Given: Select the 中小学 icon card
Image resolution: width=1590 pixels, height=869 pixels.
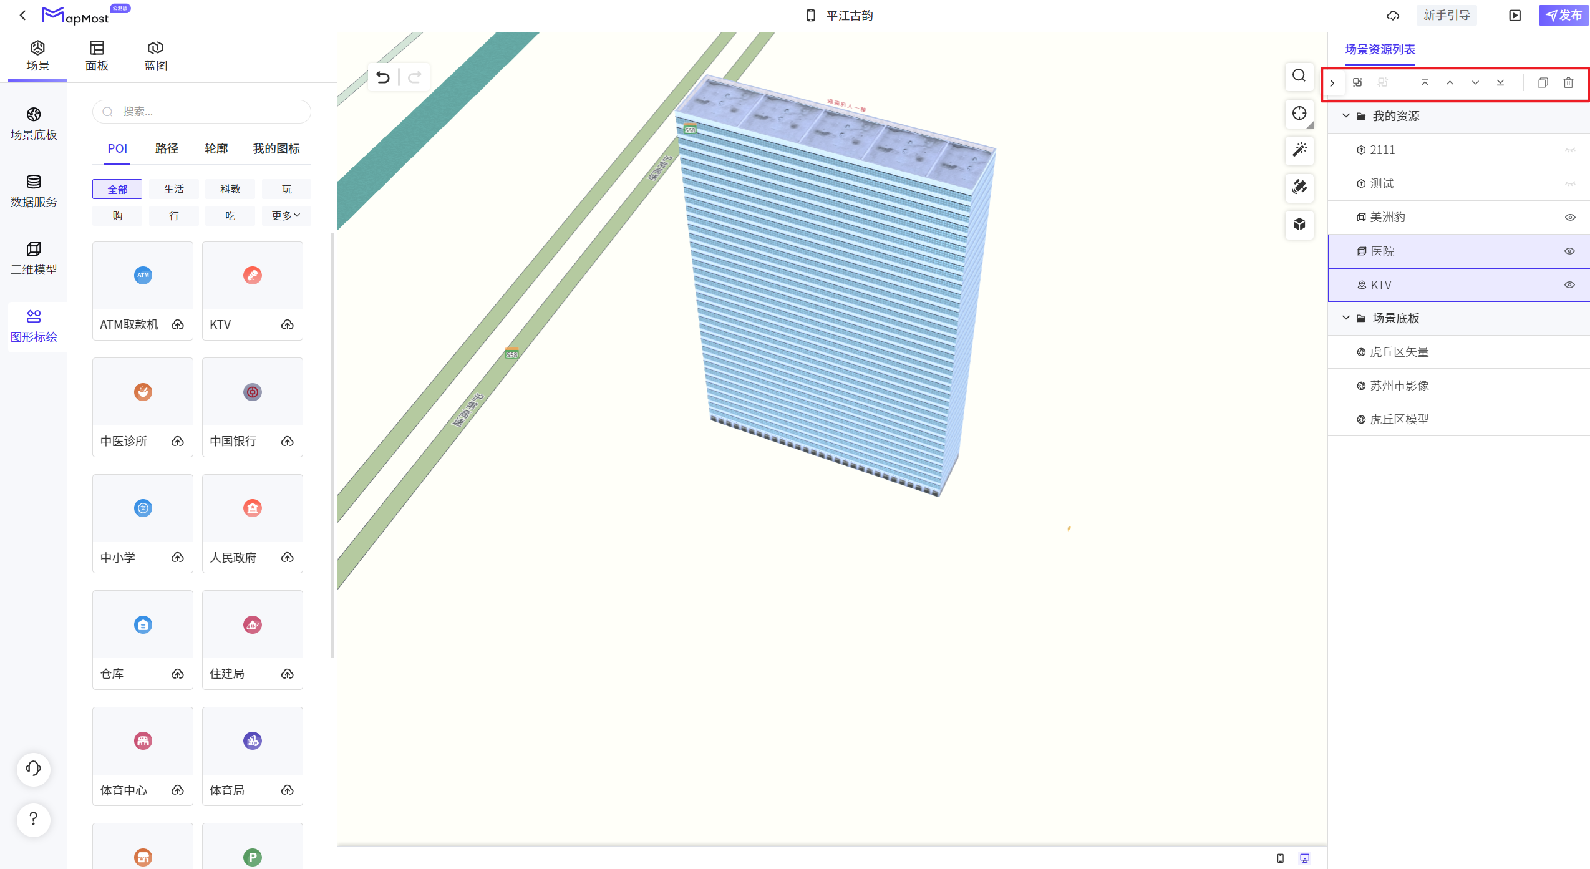Looking at the screenshot, I should coord(143,523).
